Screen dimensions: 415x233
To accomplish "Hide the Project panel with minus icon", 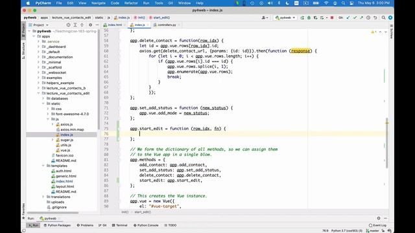I will [97, 25].
